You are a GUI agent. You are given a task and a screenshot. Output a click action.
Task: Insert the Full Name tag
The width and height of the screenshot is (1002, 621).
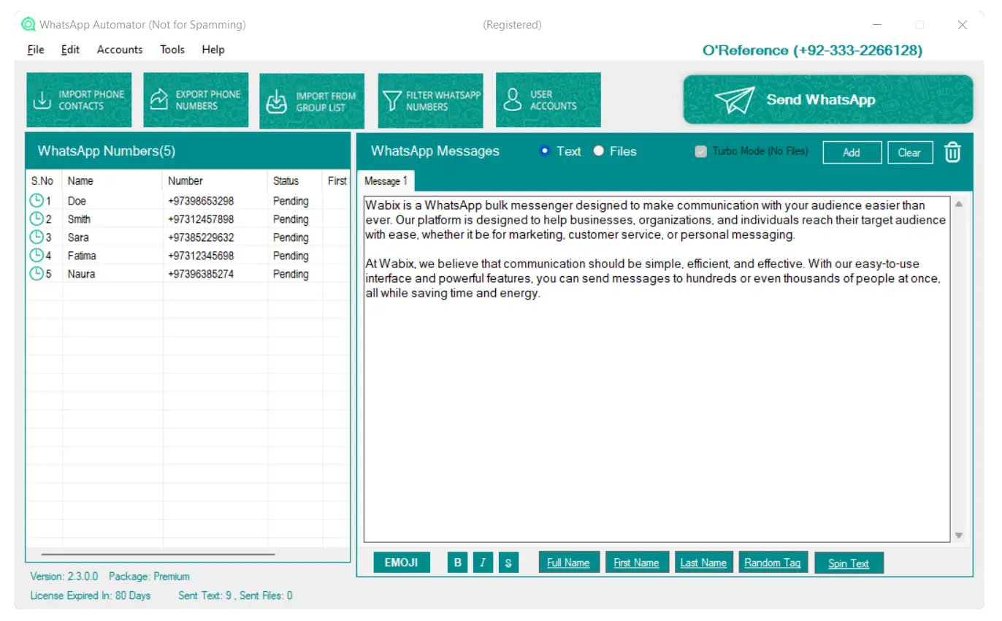(568, 563)
